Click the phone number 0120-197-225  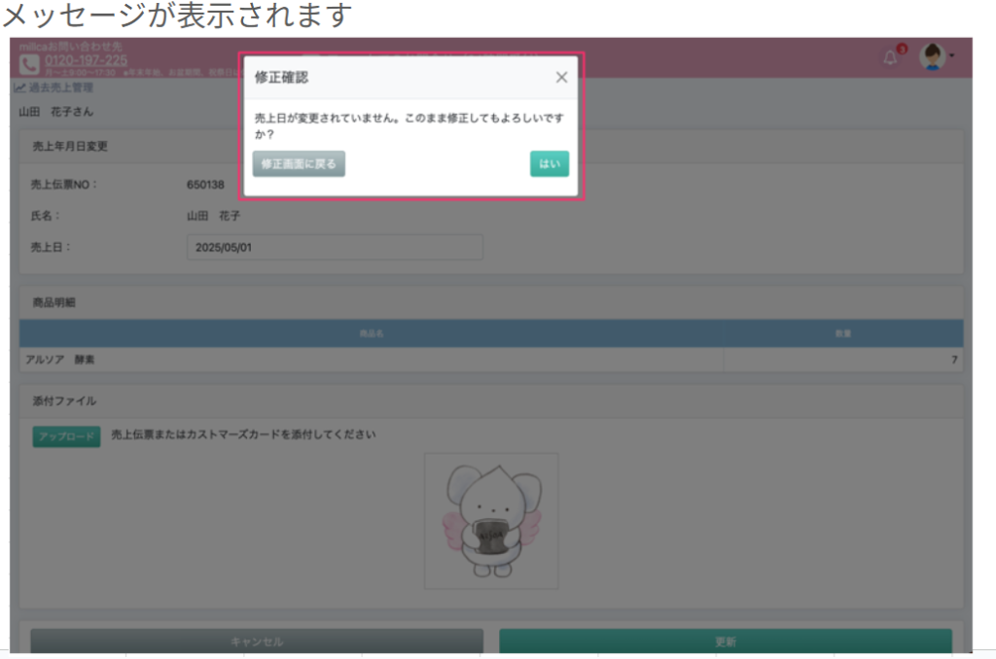88,60
